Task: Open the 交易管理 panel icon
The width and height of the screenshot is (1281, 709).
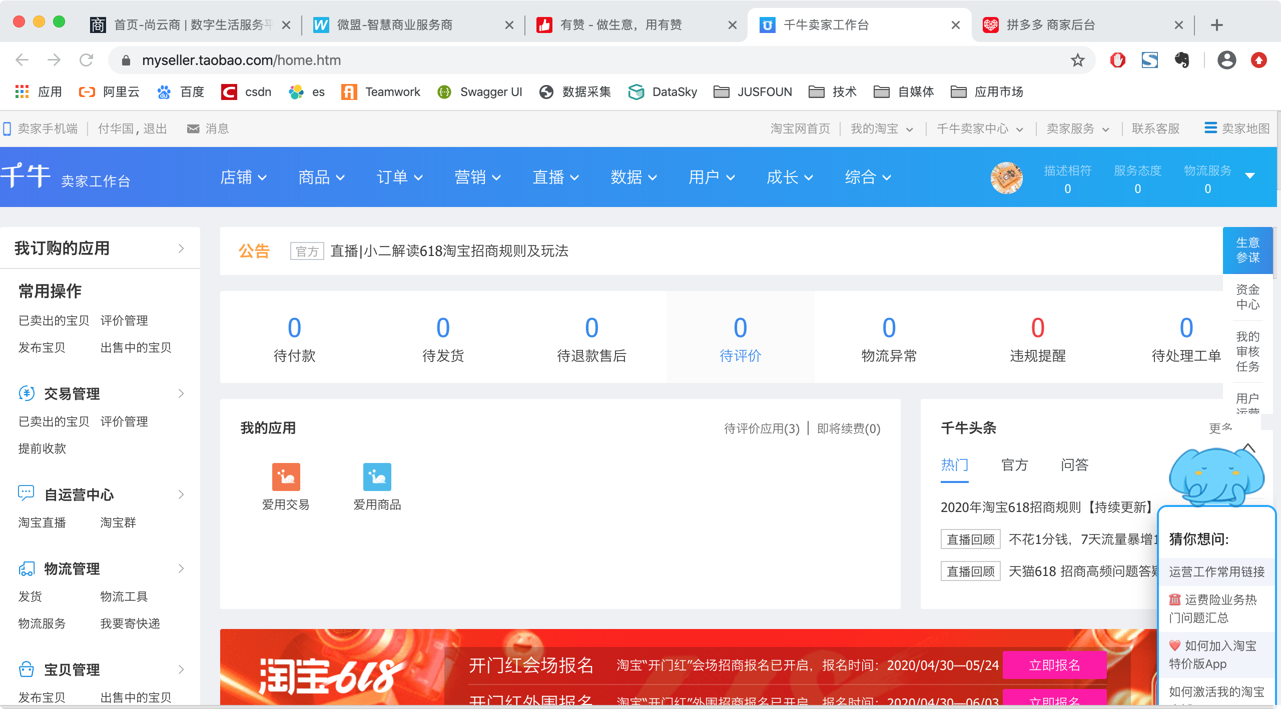Action: point(26,393)
